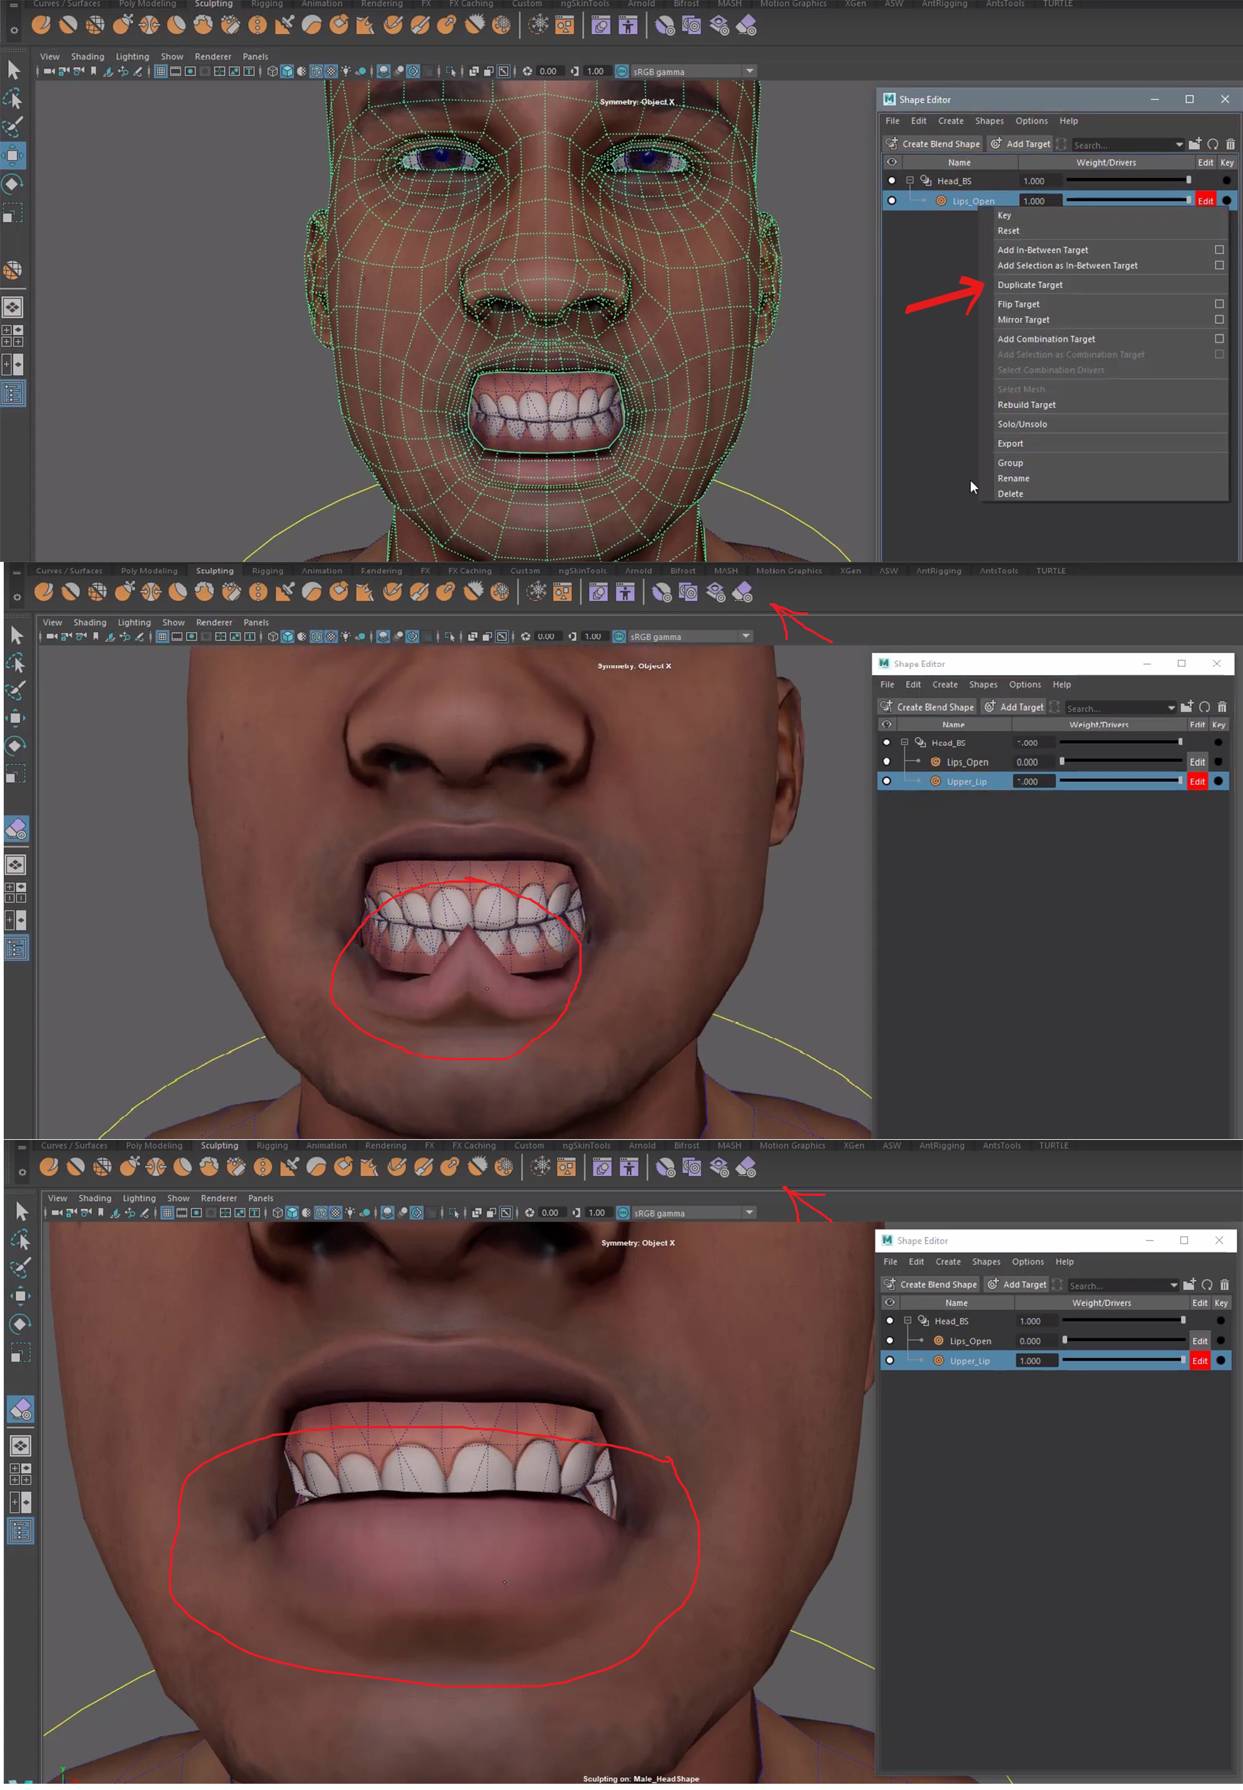Click Add Target in the bottom Shape Editor
This screenshot has height=1790, width=1243.
pos(1017,1285)
